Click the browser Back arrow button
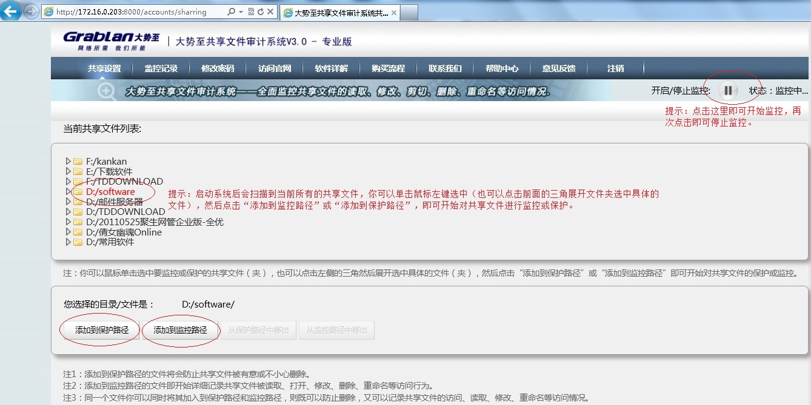 [x=10, y=11]
